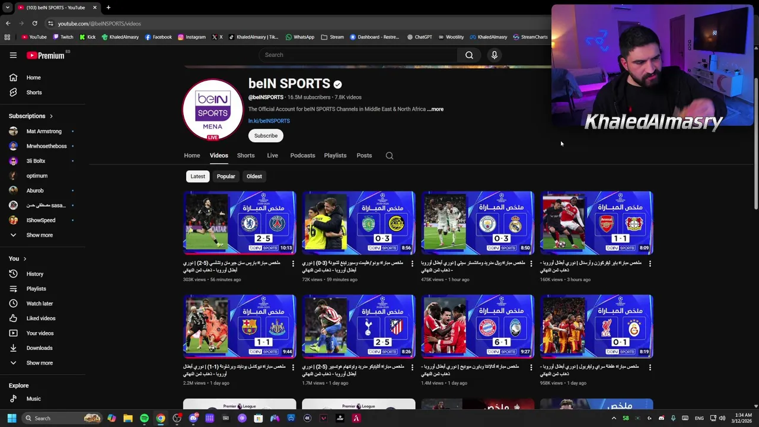Viewport: 759px width, 427px height.
Task: Open the ChatGPT bookmark
Action: (419, 37)
